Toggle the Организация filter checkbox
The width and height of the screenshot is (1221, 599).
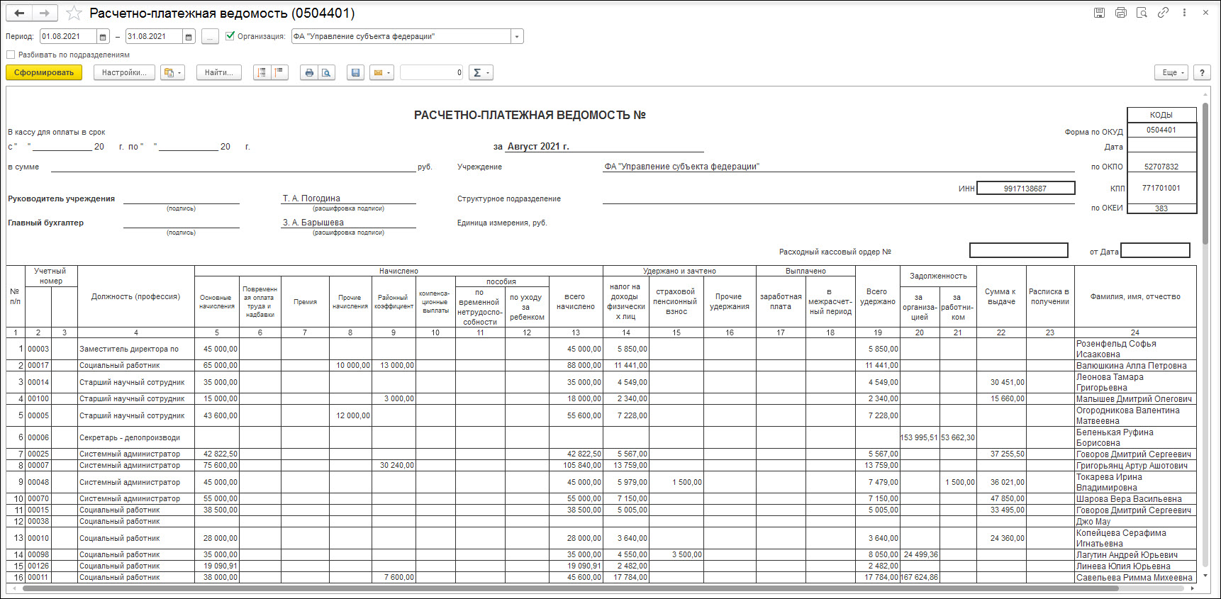point(230,36)
